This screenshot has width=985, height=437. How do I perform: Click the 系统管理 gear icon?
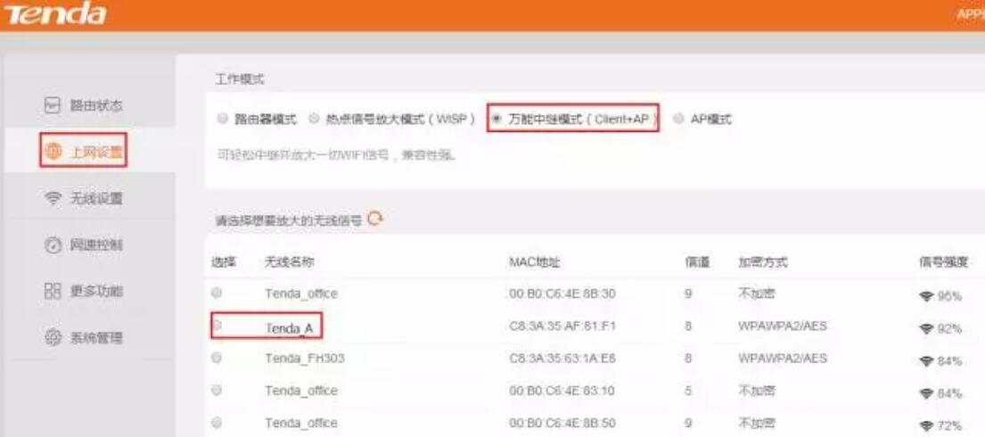click(x=52, y=338)
